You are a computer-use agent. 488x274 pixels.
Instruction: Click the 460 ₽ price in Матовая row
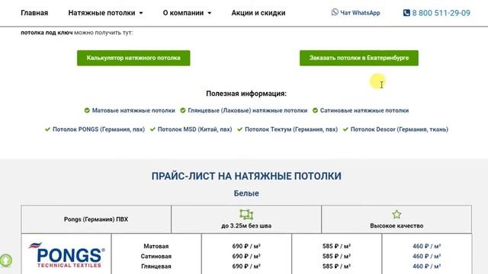click(427, 246)
